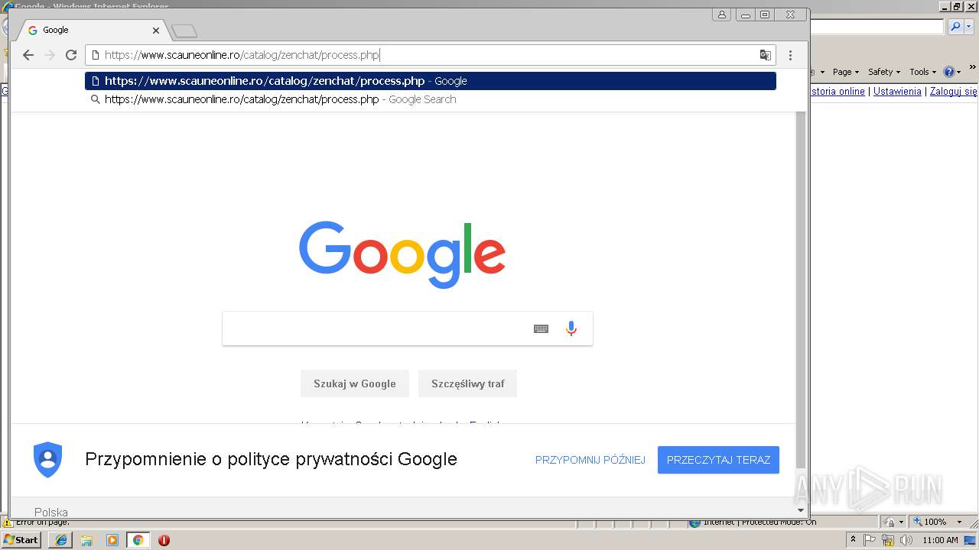Expand the IE search provider dropdown

coord(968,27)
